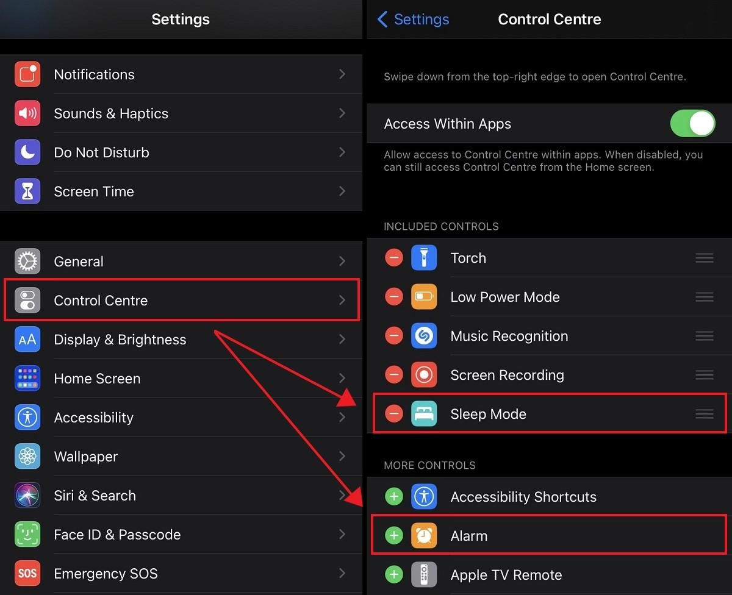
Task: Click the Screen Time hourglass icon
Action: click(x=27, y=191)
